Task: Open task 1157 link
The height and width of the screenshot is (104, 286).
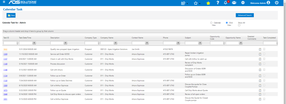Action: 5,59
